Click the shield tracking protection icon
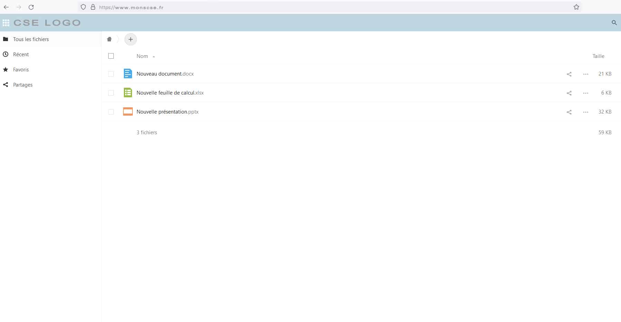Image resolution: width=621 pixels, height=322 pixels. click(x=83, y=7)
